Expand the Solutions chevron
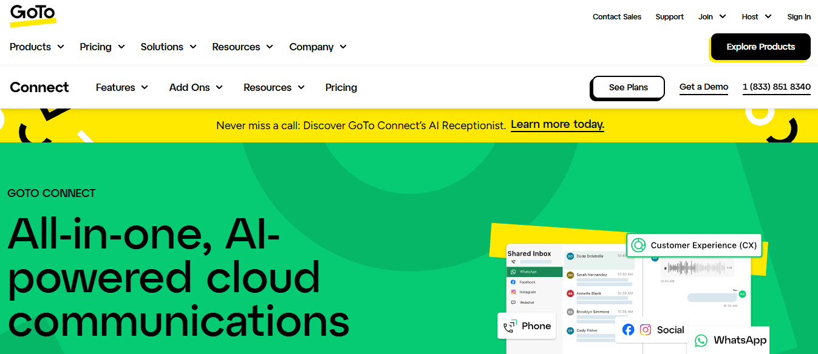818x354 pixels. [193, 47]
